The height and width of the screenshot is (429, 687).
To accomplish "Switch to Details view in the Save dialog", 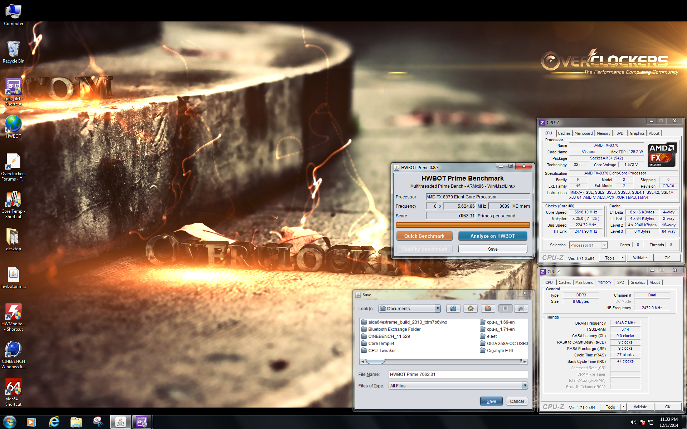I will (x=521, y=309).
